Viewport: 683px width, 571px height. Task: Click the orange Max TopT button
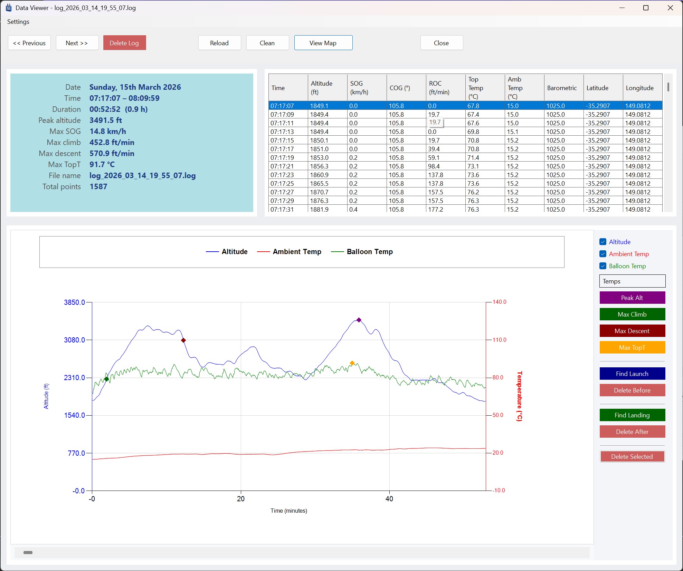click(x=632, y=347)
